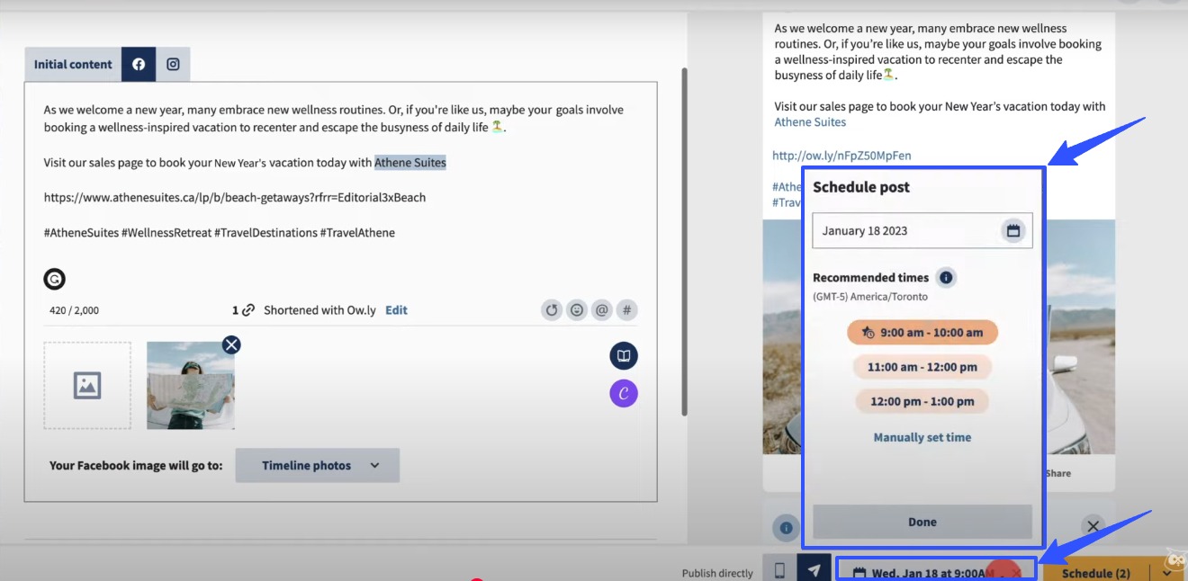Toggle the mobile preview phone icon
Viewport: 1188px width, 581px height.
(778, 569)
